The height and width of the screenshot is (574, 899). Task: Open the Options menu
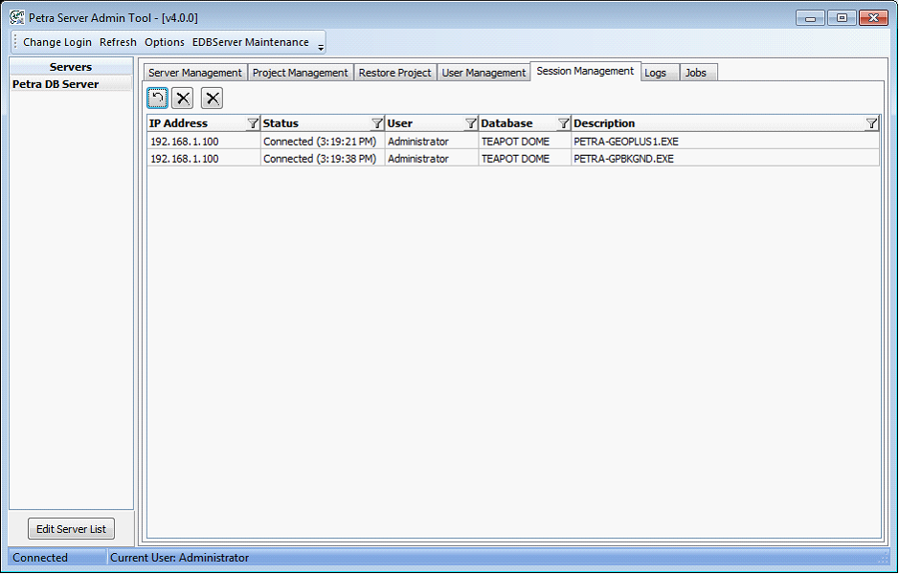[165, 42]
